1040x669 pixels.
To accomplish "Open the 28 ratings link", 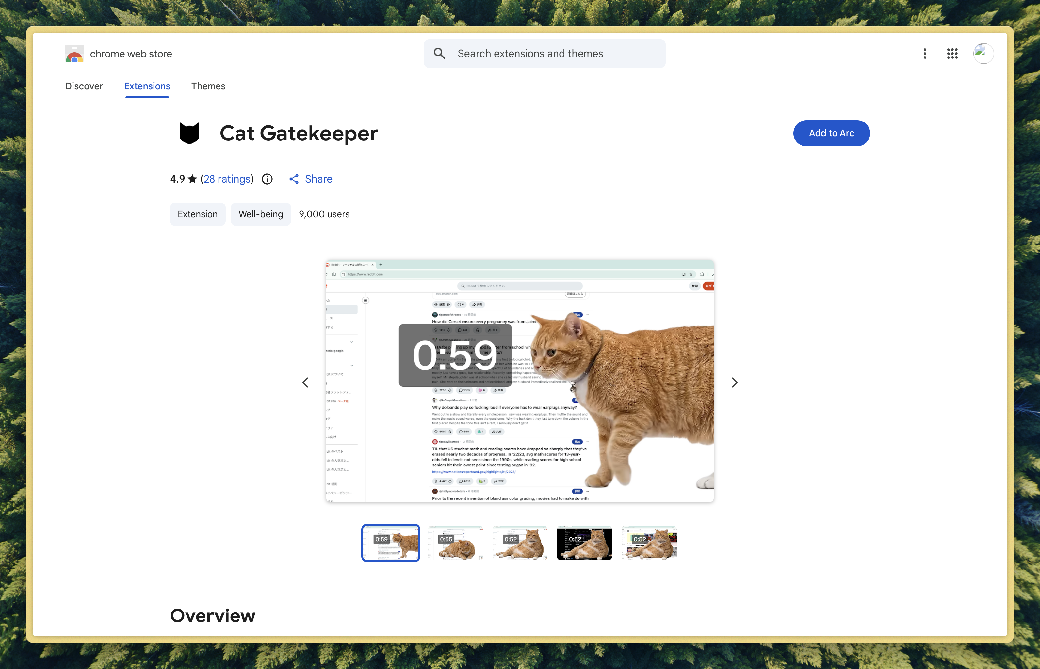I will coord(227,179).
